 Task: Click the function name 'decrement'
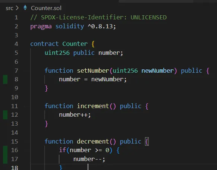pos(93,142)
